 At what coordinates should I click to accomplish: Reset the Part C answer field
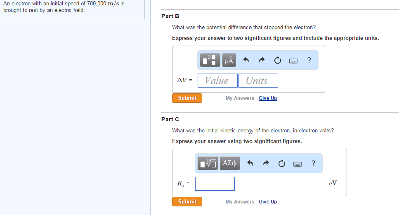(x=281, y=164)
